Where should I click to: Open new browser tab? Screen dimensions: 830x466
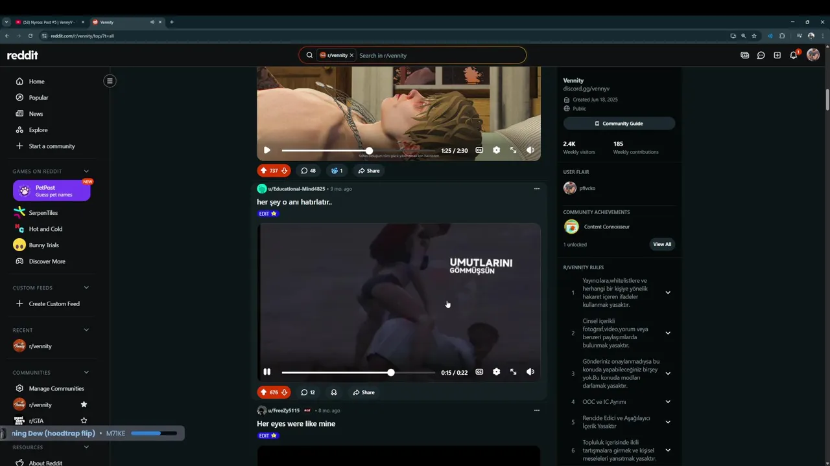pos(172,22)
